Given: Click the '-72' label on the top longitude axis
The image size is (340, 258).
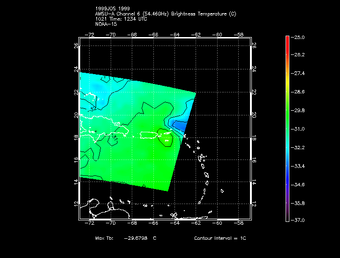Looking at the screenshot, I should (x=89, y=35).
